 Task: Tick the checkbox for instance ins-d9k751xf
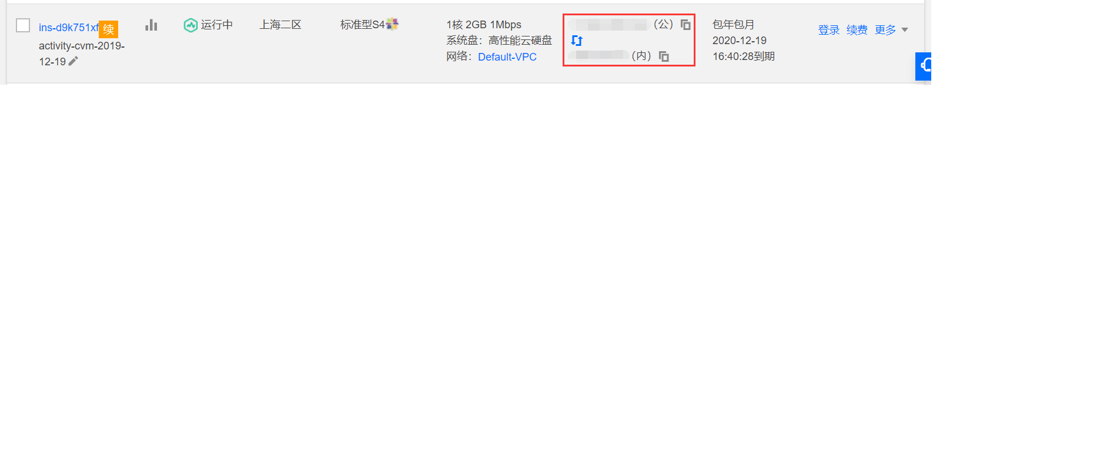23,25
